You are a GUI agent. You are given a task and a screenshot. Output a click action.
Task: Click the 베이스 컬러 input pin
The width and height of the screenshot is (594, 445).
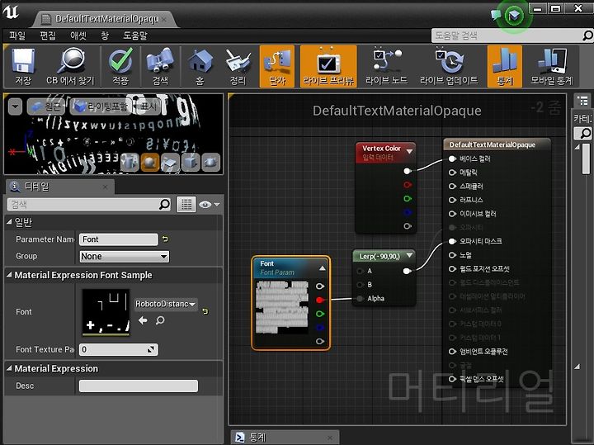pos(452,159)
